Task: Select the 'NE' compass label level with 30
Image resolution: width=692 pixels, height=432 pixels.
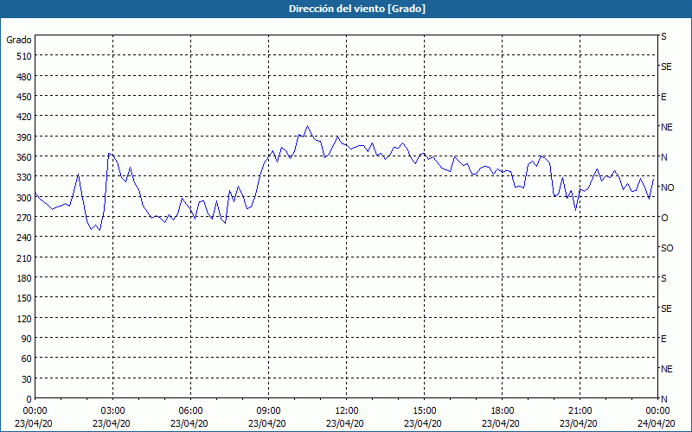Action: point(666,369)
